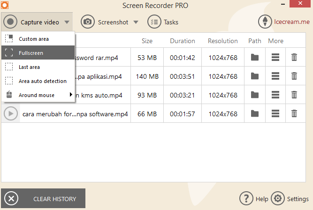Click the 00:03:21 duration cell
The width and height of the screenshot is (313, 210).
click(182, 95)
